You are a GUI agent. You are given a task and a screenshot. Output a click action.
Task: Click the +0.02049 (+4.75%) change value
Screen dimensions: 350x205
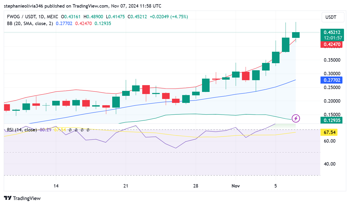(x=169, y=17)
